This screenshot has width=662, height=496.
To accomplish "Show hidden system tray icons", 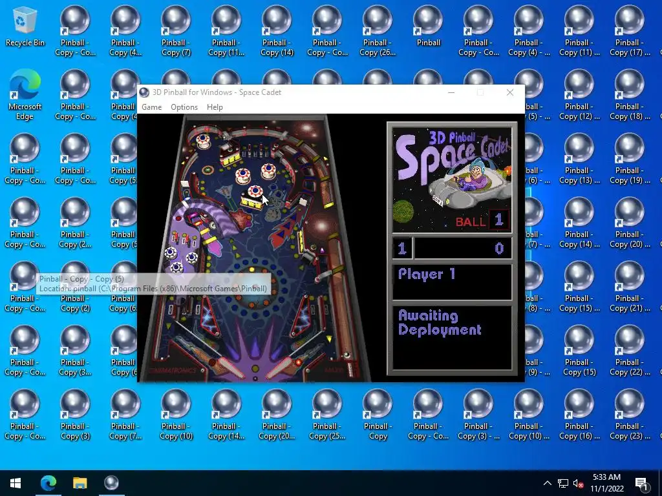I will coord(547,483).
